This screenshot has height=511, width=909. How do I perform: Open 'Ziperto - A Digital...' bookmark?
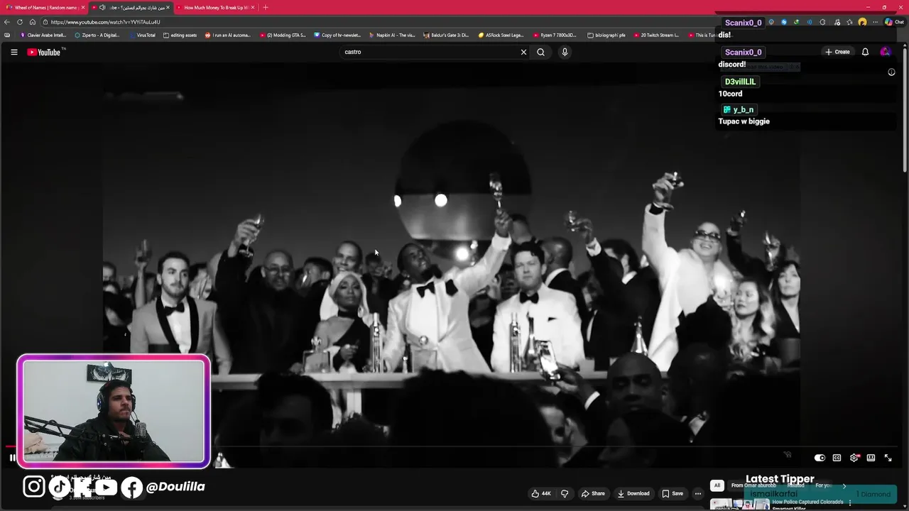point(97,35)
